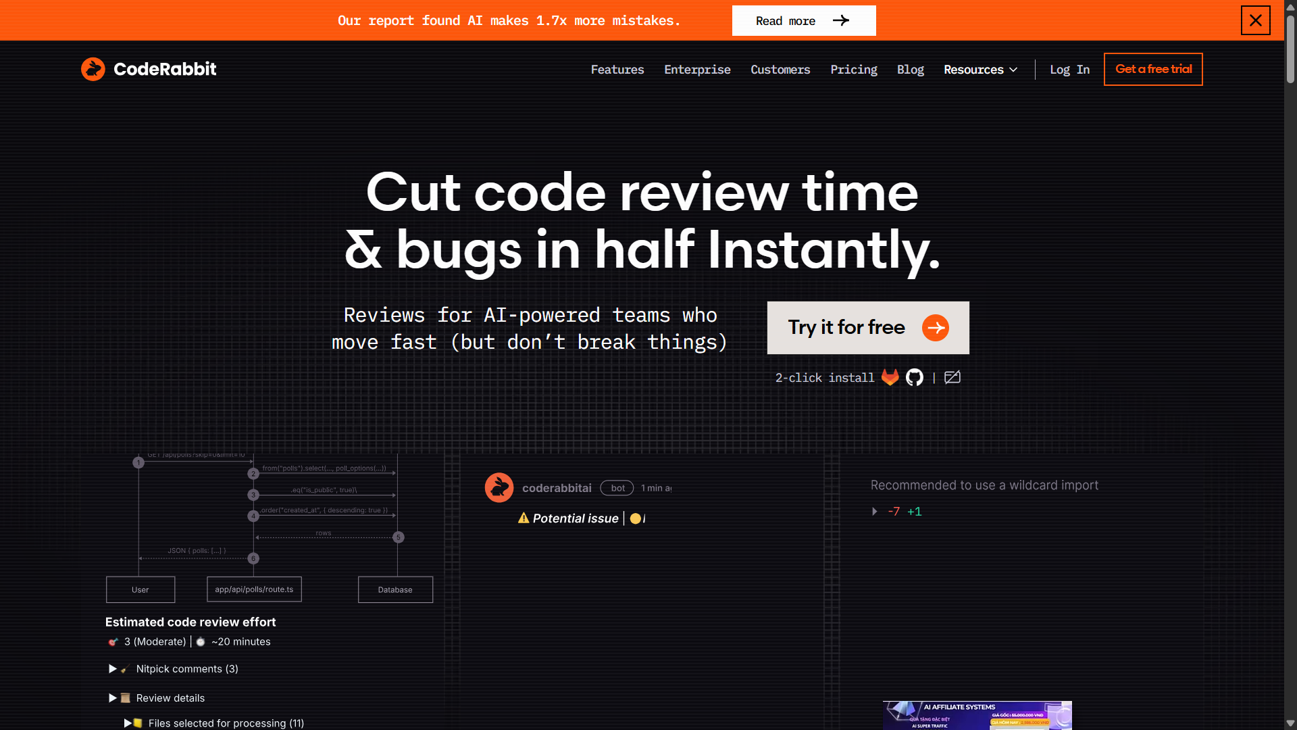Click the icon after the install divider
The width and height of the screenshot is (1297, 730).
click(952, 377)
